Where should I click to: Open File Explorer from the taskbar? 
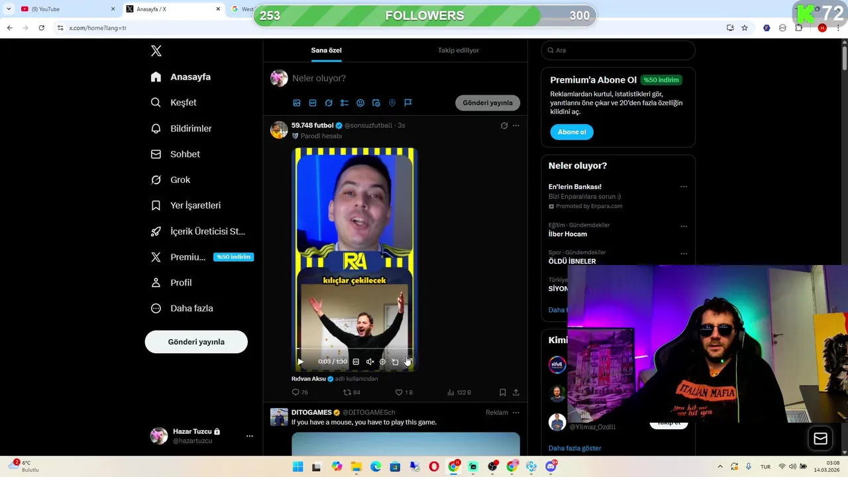(356, 466)
